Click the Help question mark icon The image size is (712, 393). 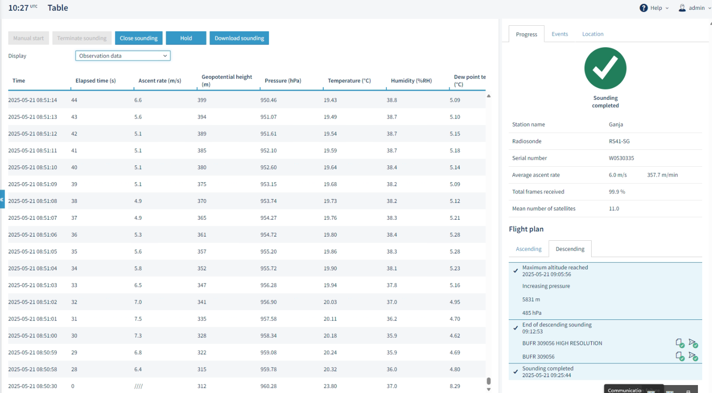click(x=644, y=8)
